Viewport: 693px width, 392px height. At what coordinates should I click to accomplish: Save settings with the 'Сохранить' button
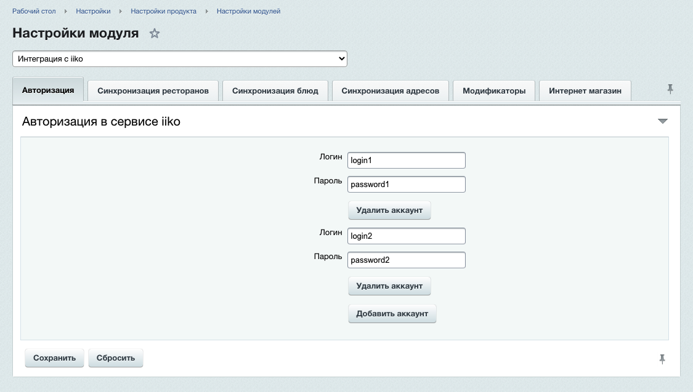[54, 358]
